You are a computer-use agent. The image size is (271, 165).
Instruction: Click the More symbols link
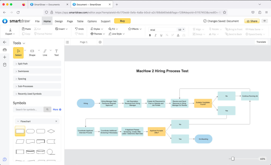point(57,110)
